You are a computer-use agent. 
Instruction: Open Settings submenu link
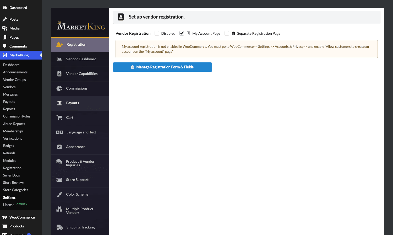9,197
